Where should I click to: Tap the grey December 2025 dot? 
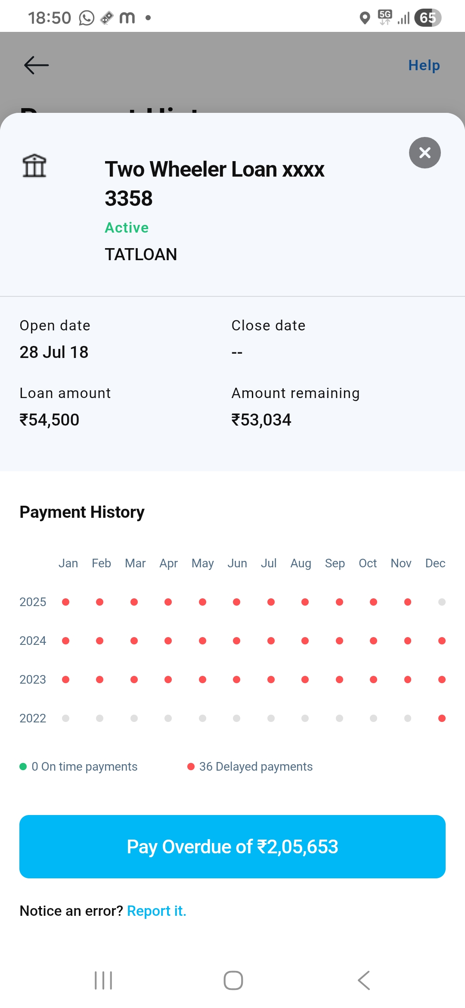pyautogui.click(x=442, y=602)
